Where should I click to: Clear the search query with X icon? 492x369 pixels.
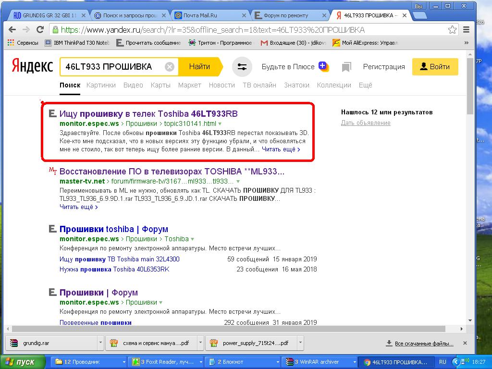[170, 67]
